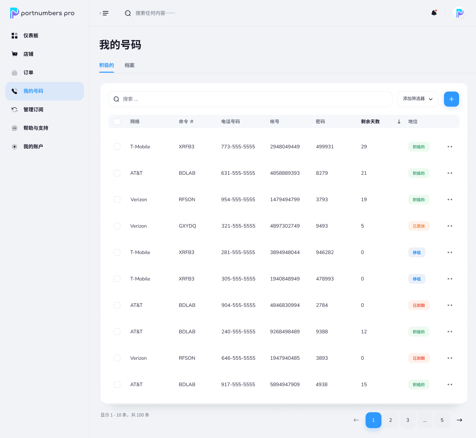Go to next page arrow
This screenshot has height=438, width=476.
[459, 420]
